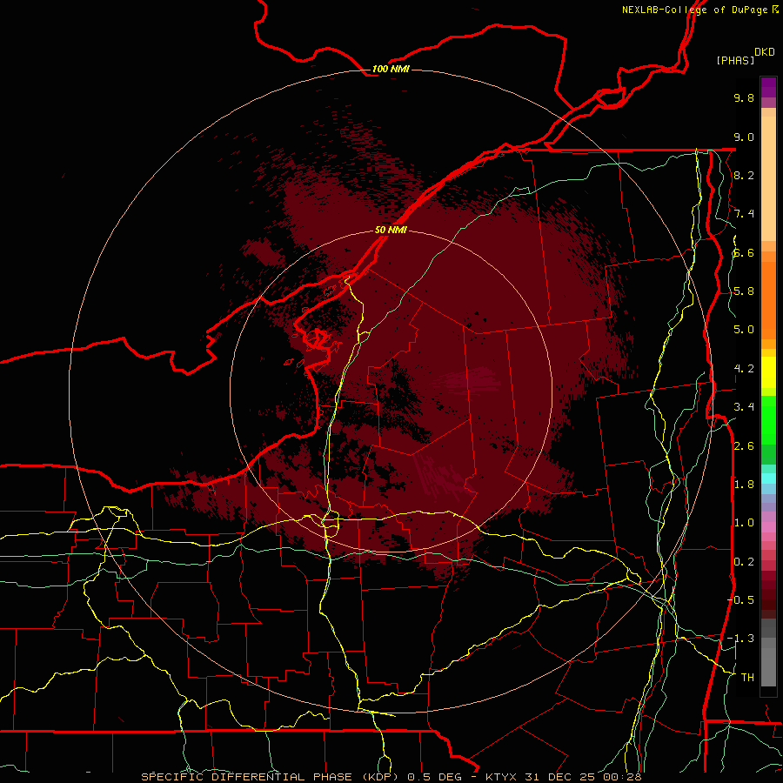The image size is (783, 783).
Task: Select the 6.6 value on the color scale
Action: (744, 252)
